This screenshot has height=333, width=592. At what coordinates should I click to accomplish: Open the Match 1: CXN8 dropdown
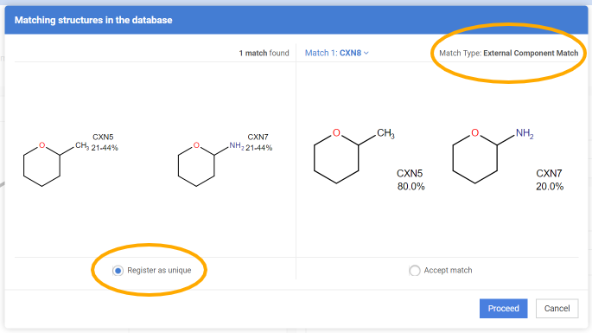(x=337, y=53)
